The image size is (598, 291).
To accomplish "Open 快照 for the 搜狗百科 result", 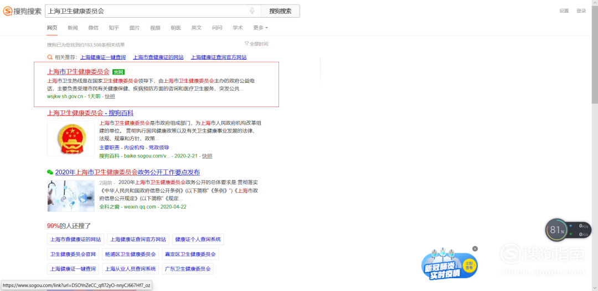I will (x=207, y=156).
